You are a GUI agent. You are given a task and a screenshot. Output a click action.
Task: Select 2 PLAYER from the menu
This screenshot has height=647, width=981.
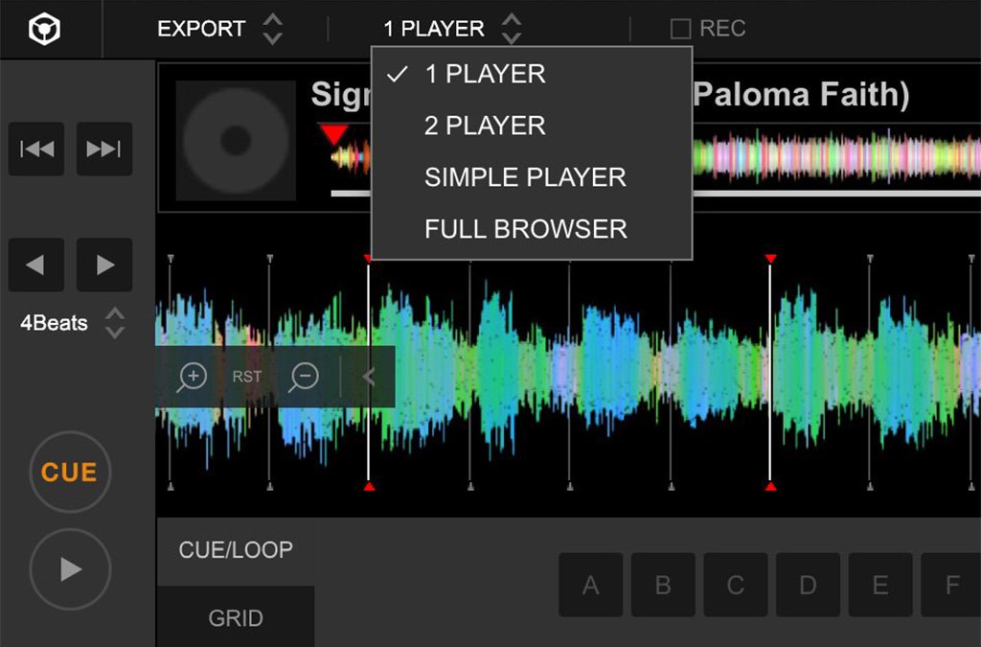click(485, 126)
